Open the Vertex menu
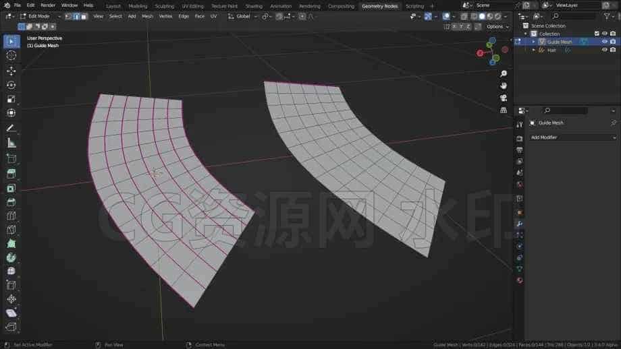This screenshot has width=621, height=349. pos(165,17)
